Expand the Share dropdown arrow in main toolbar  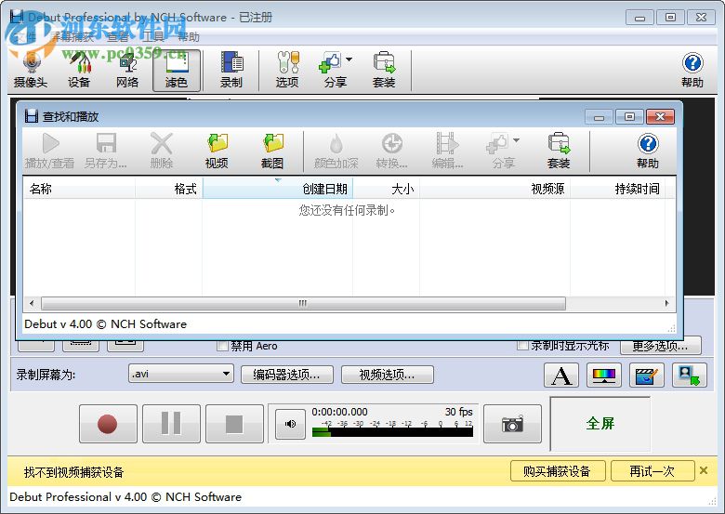349,59
